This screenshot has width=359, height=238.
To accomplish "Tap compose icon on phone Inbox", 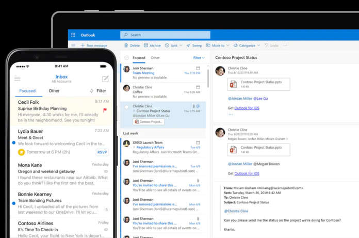I will click(x=105, y=79).
